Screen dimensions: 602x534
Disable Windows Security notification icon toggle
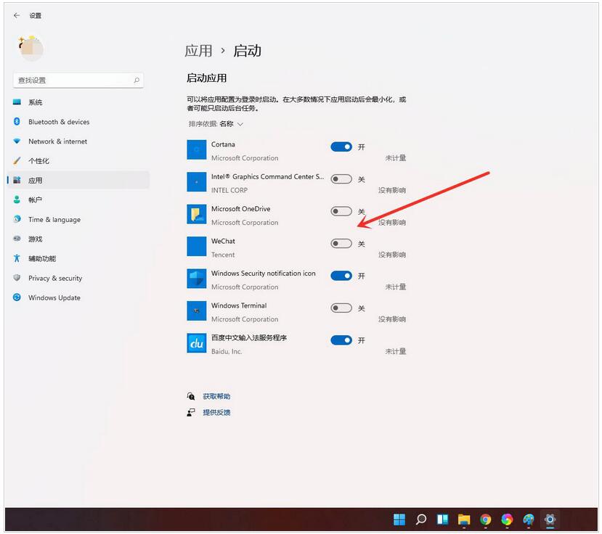pos(341,276)
